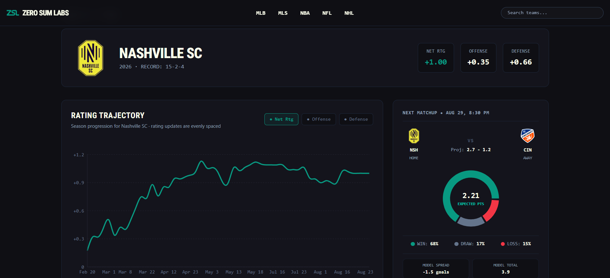
Task: Click the gray DRAW legend dot
Action: click(456, 244)
